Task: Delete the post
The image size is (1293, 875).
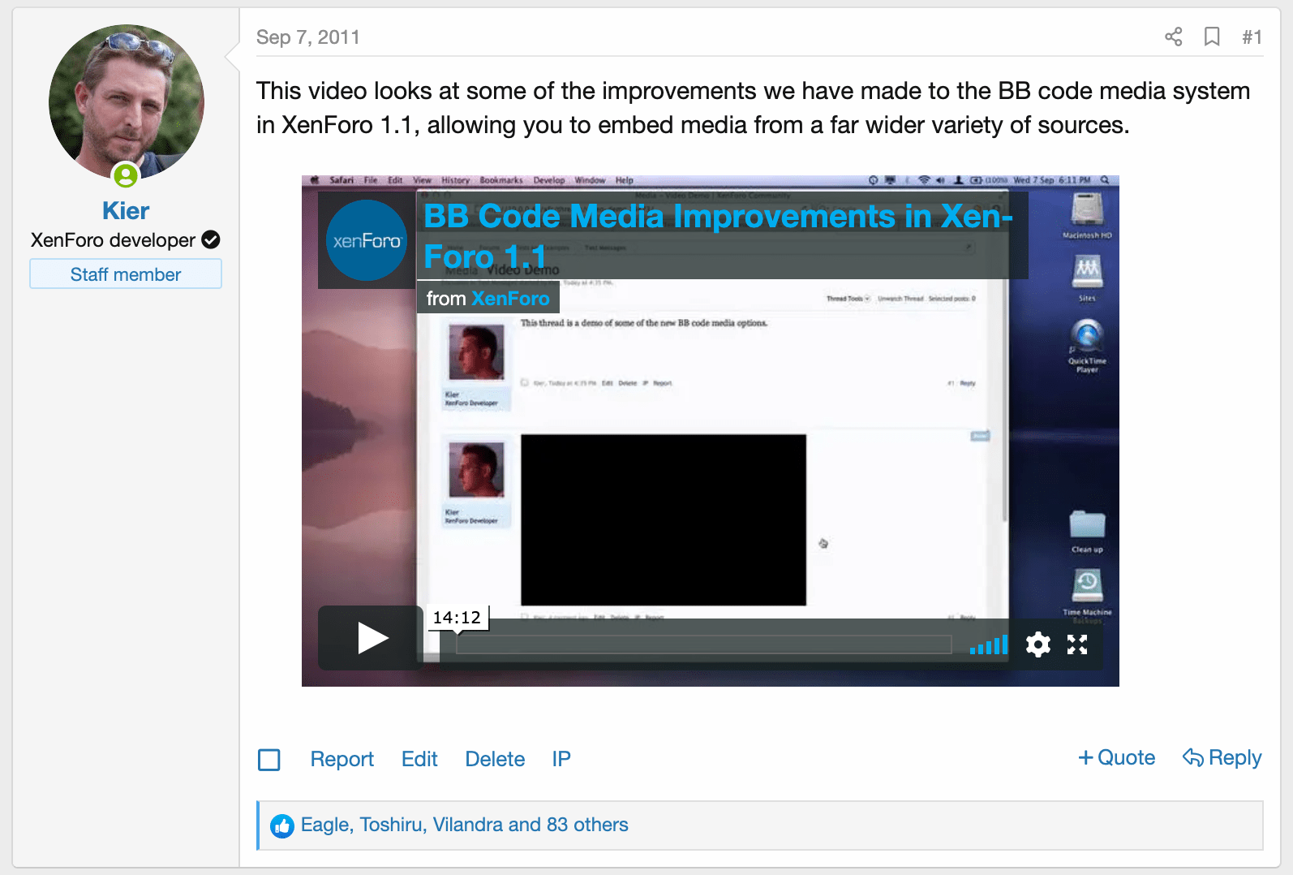Action: tap(495, 759)
